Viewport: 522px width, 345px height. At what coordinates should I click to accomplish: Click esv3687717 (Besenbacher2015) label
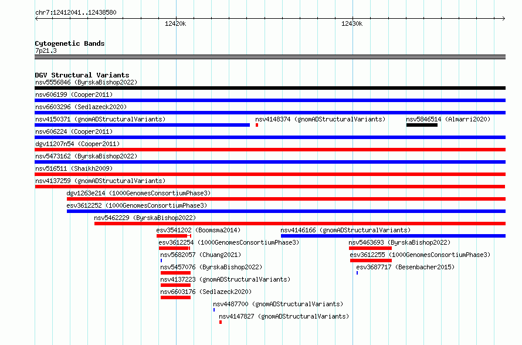405,267
